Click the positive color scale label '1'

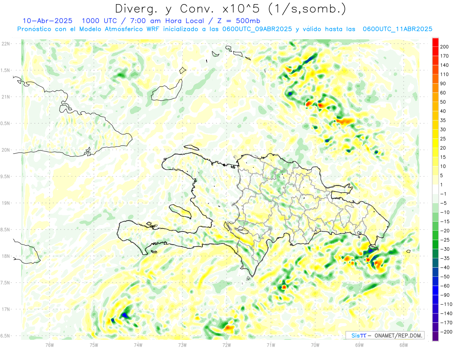pyautogui.click(x=442, y=185)
